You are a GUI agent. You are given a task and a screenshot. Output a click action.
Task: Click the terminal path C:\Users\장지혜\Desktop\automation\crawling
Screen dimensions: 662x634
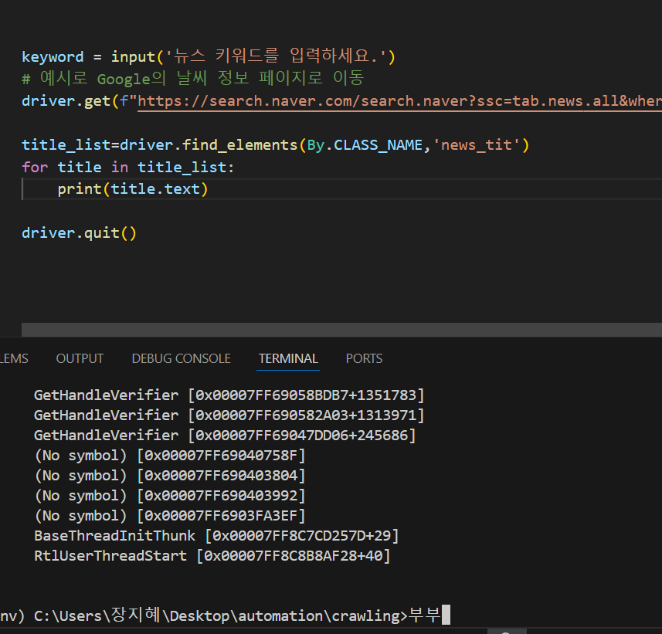pos(216,615)
